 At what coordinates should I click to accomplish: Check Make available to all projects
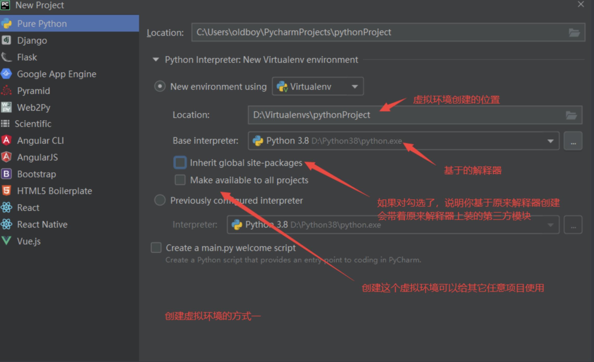[x=180, y=180]
